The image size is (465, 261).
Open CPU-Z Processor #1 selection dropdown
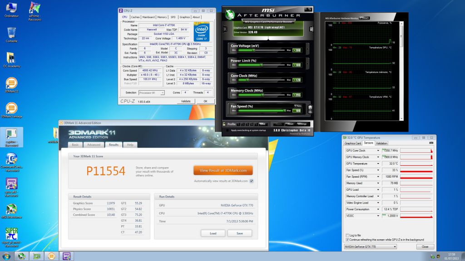pos(152,92)
